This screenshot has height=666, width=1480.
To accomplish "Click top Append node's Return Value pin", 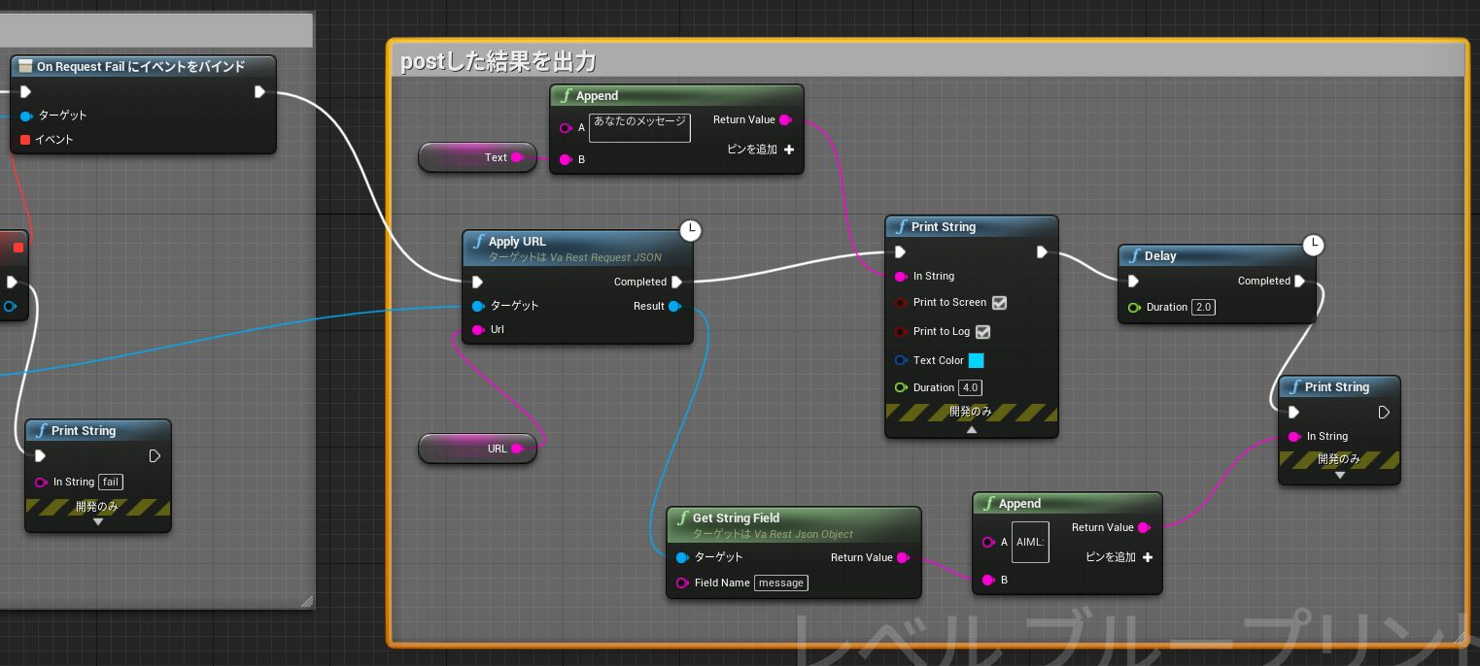I will pyautogui.click(x=785, y=119).
